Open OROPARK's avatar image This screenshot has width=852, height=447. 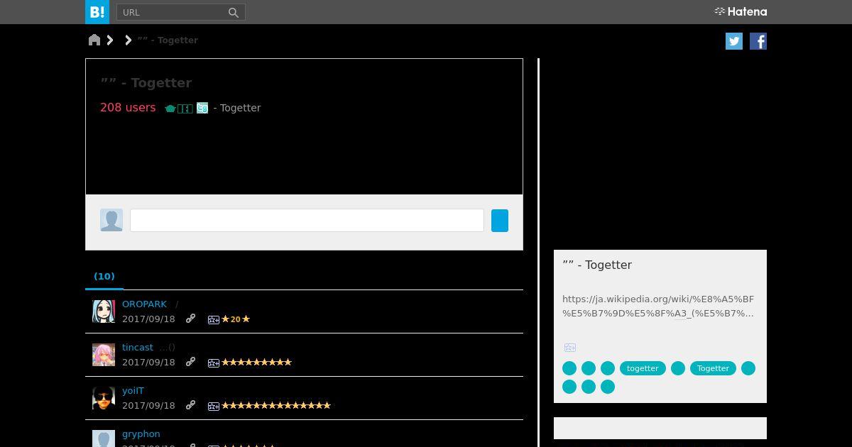point(104,311)
